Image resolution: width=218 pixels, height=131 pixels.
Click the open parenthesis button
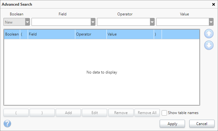16,113
